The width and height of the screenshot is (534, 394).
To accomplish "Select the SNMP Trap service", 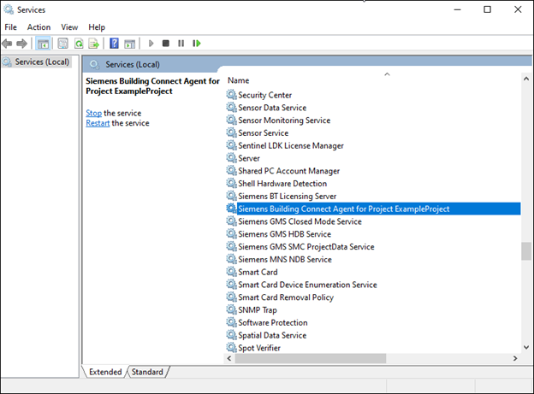I will coord(257,310).
